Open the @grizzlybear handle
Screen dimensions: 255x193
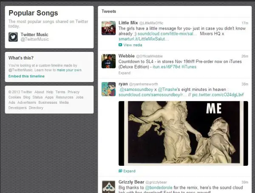point(156,182)
